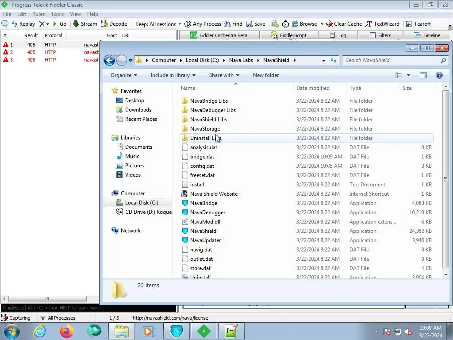Click the Capturing indicator in Fiddler status bar
This screenshot has height=340, width=453.
[x=16, y=318]
